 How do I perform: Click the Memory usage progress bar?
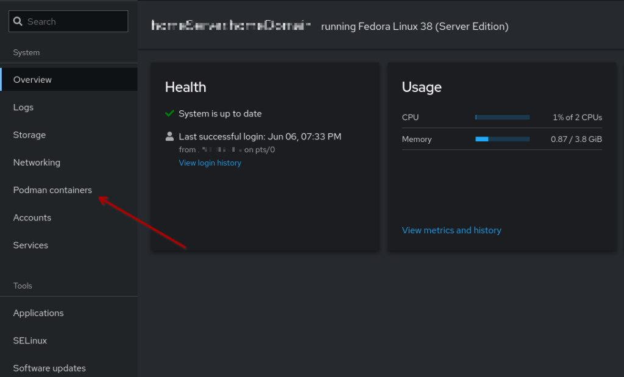[x=502, y=139]
